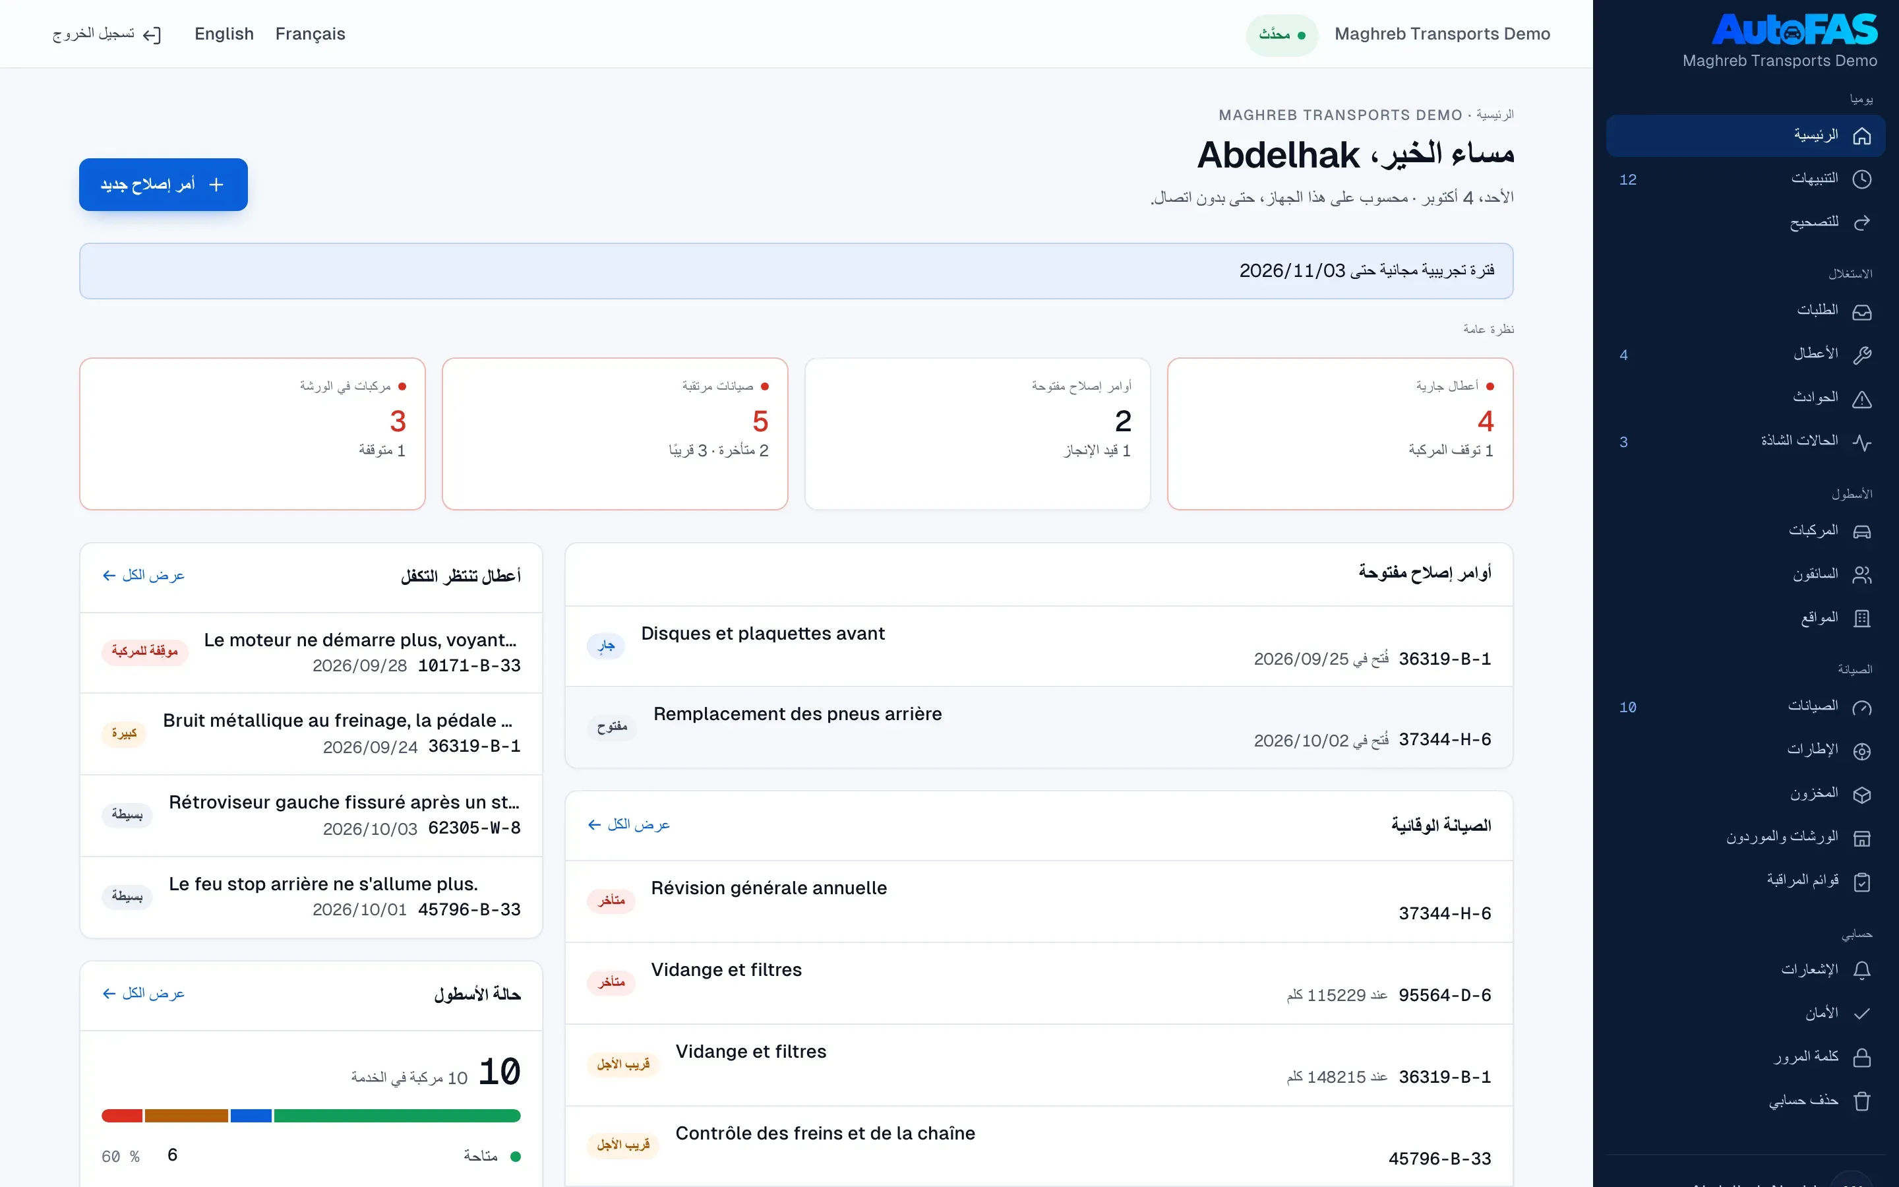Open the أعطال جارية summary card
This screenshot has height=1187, width=1899.
1339,434
